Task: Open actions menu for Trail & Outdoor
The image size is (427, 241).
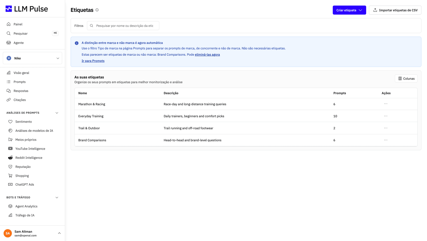Action: pyautogui.click(x=386, y=128)
